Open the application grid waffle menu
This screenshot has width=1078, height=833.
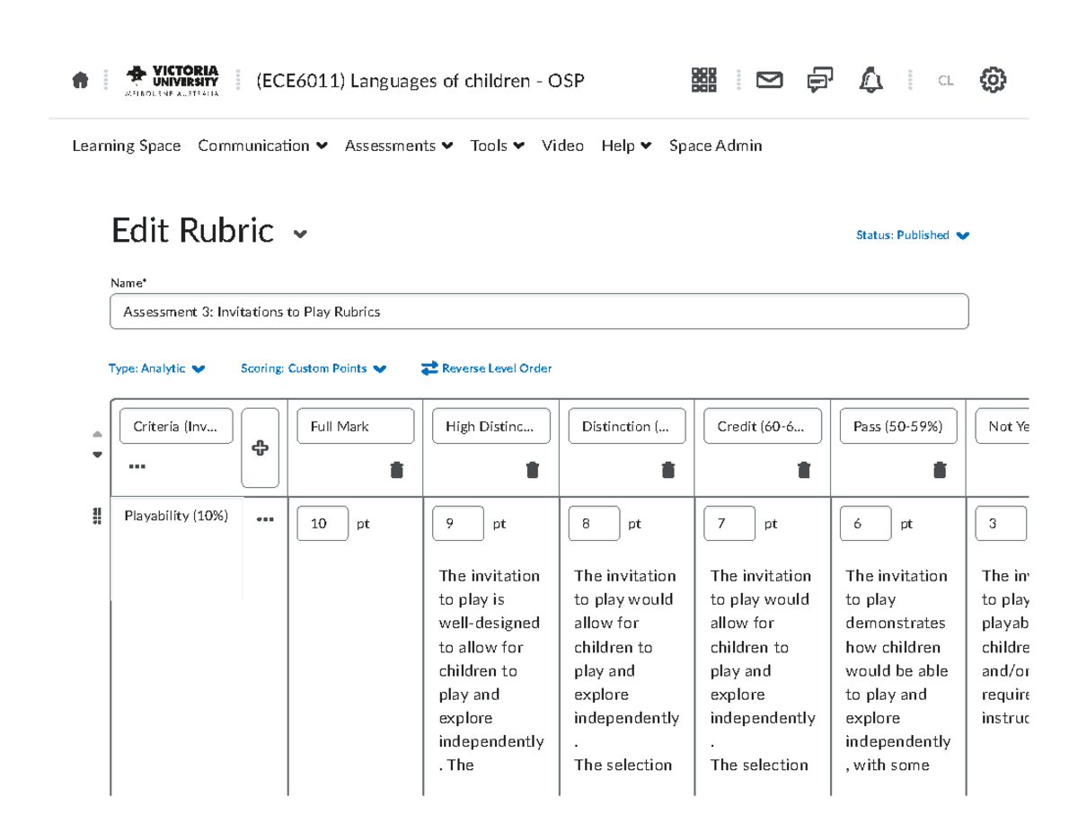pos(703,79)
